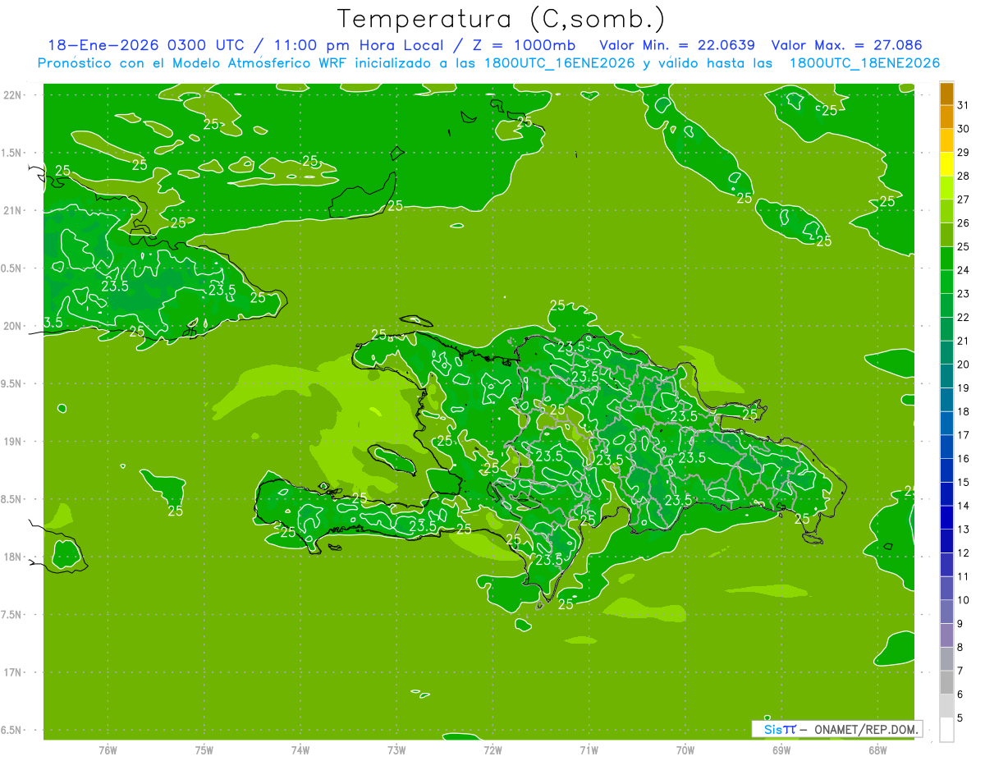Image resolution: width=985 pixels, height=761 pixels.
Task: Select the '70W' longitude axis label
Action: click(x=685, y=750)
